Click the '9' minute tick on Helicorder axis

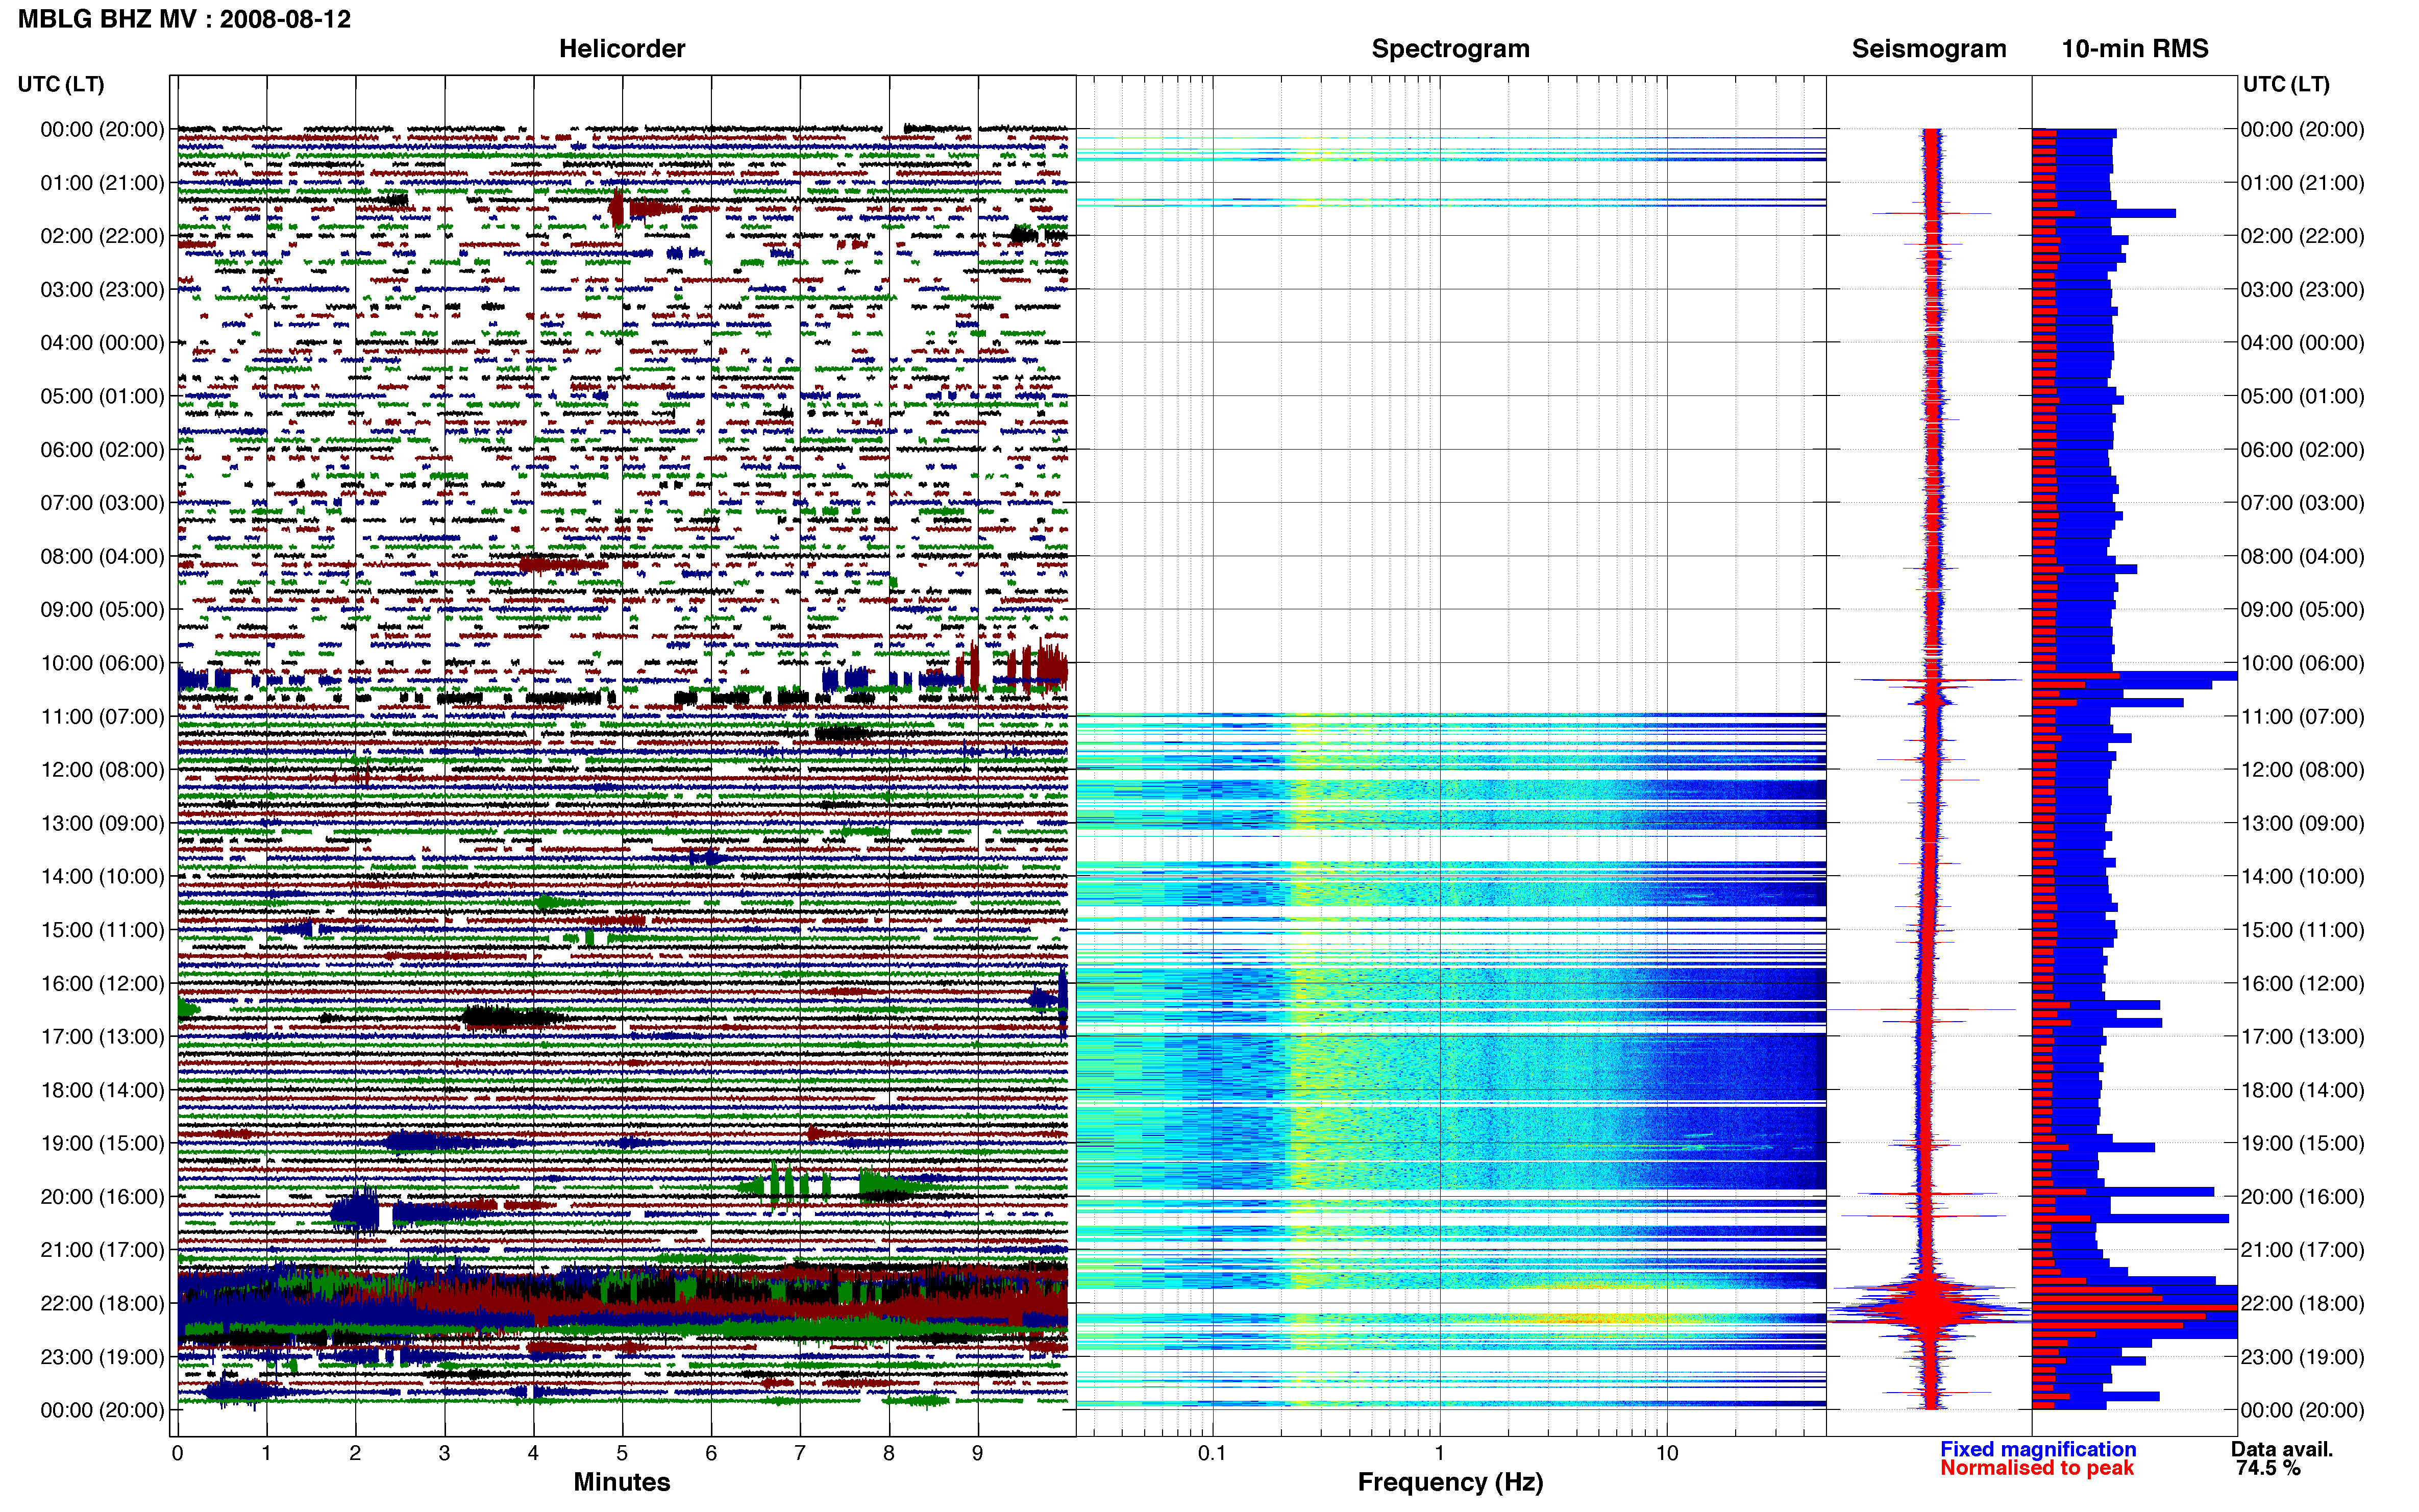[977, 1453]
